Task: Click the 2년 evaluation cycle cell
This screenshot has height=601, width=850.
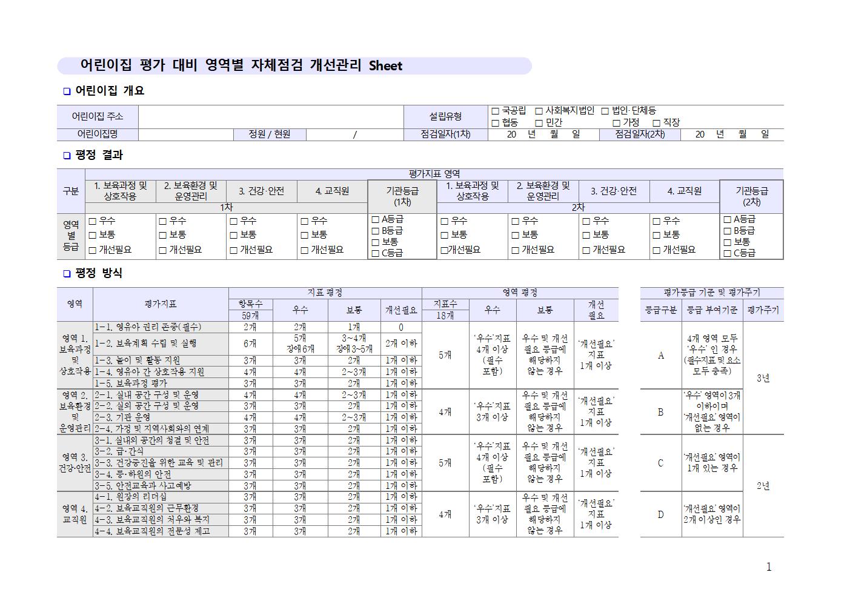Action: [763, 486]
